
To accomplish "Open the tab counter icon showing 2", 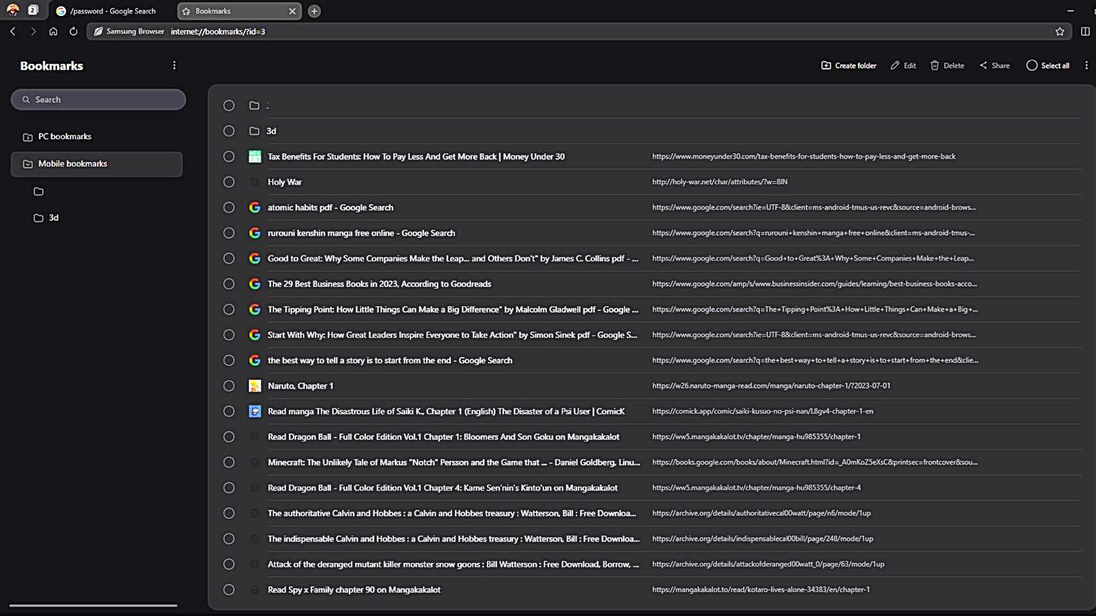I will point(33,10).
